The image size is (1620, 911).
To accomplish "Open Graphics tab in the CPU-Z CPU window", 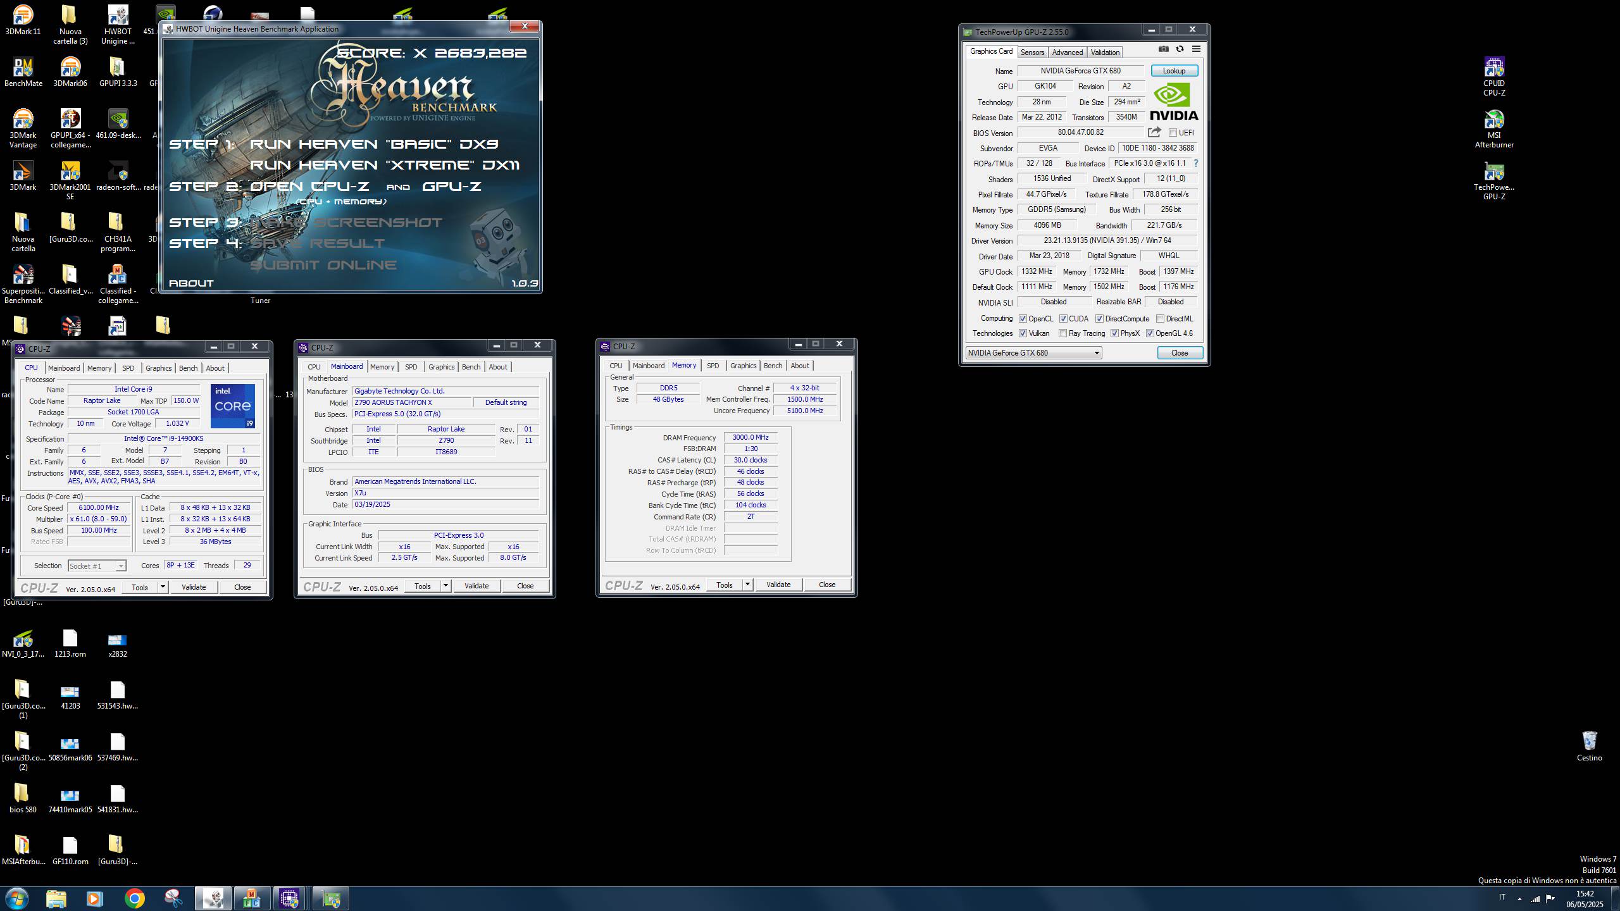I will (x=158, y=368).
